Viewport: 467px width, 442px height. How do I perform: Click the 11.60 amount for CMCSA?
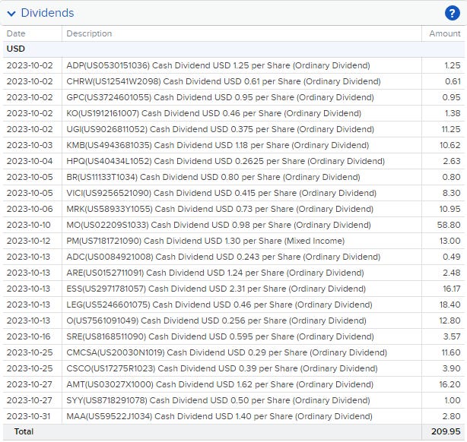pyautogui.click(x=451, y=352)
